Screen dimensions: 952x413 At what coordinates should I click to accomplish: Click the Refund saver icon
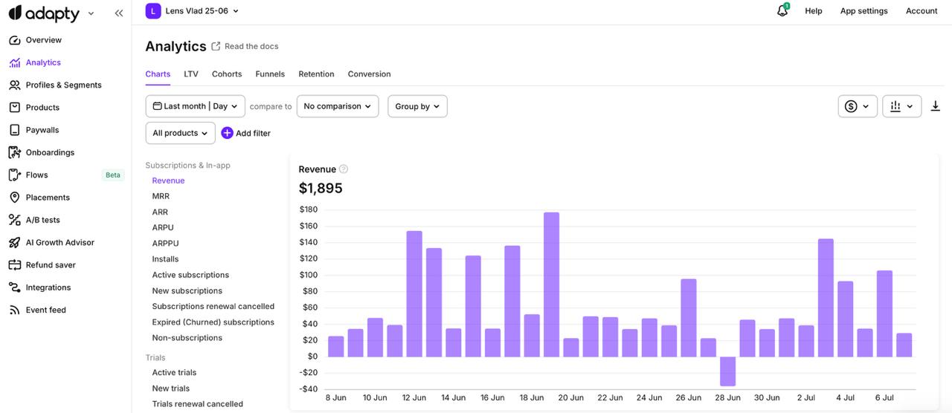pyautogui.click(x=14, y=265)
